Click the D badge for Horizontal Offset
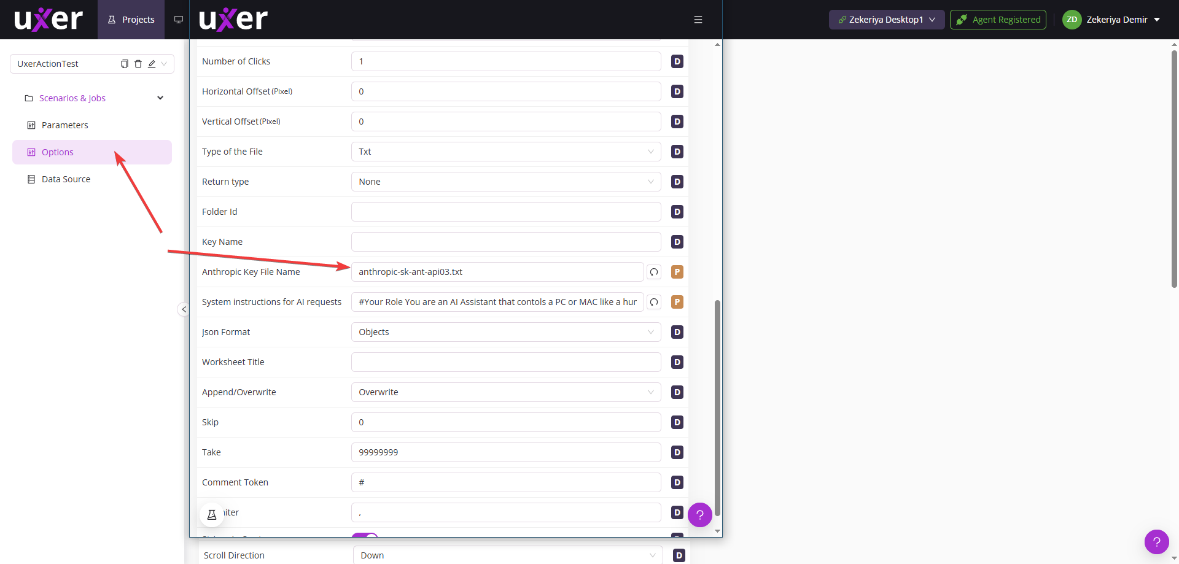The image size is (1179, 564). (677, 91)
